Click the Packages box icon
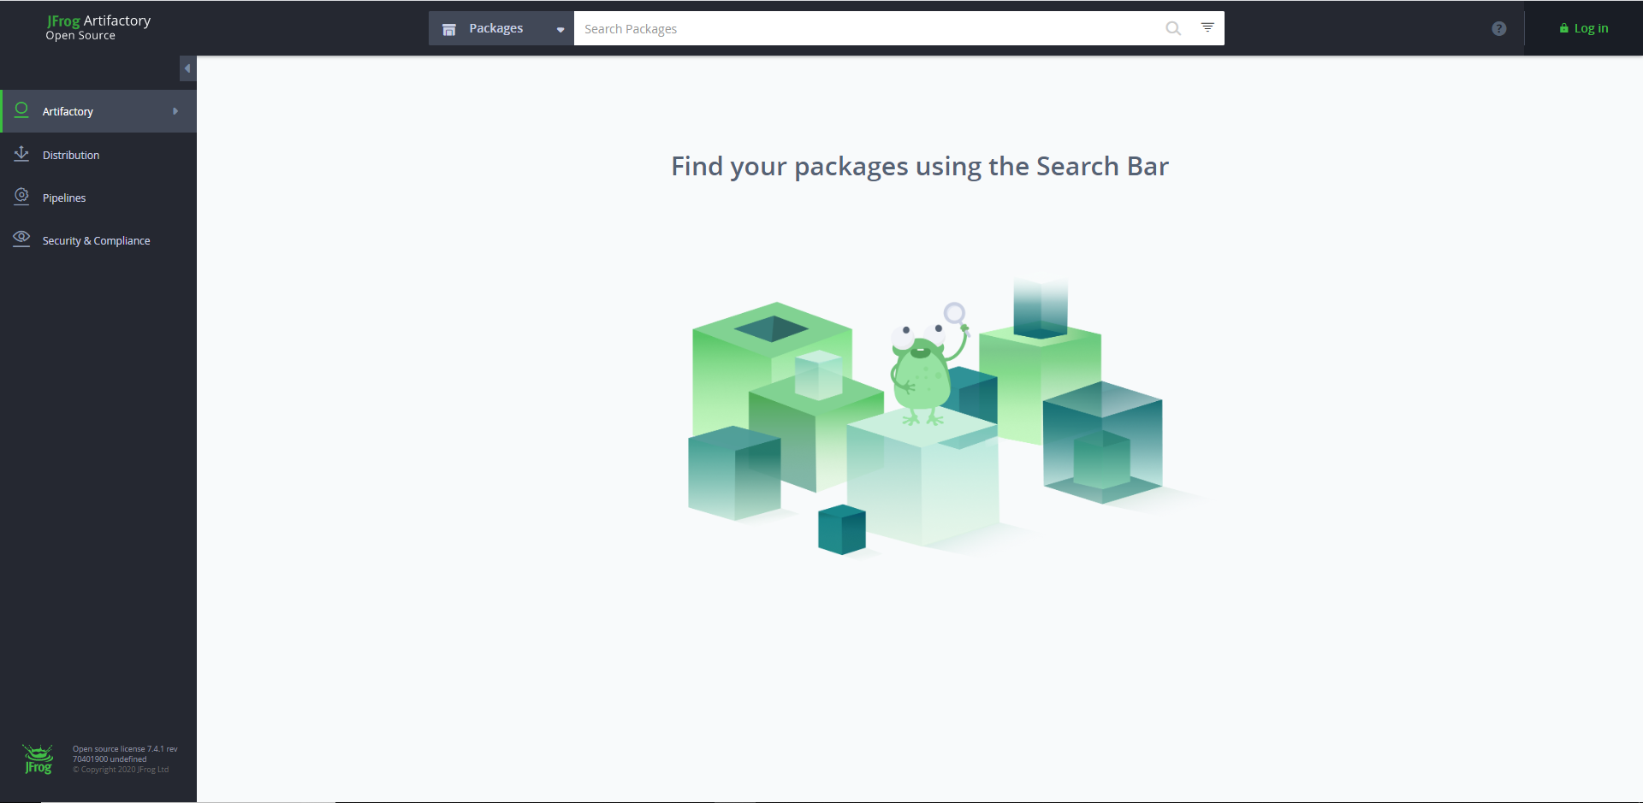This screenshot has width=1643, height=803. 449,29
